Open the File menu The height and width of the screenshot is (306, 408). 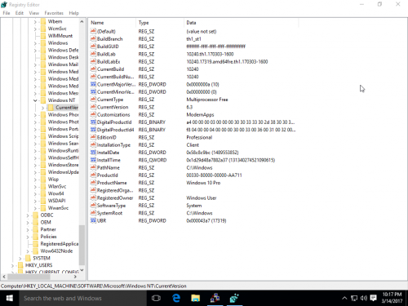(x=7, y=13)
